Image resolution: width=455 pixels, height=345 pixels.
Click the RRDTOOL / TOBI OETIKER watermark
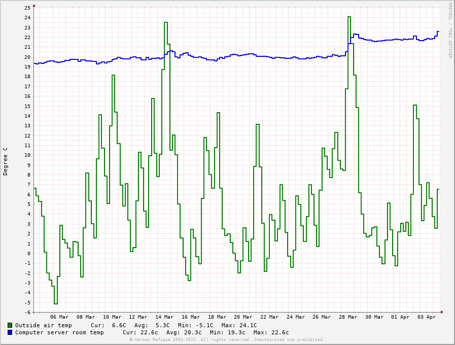point(450,30)
